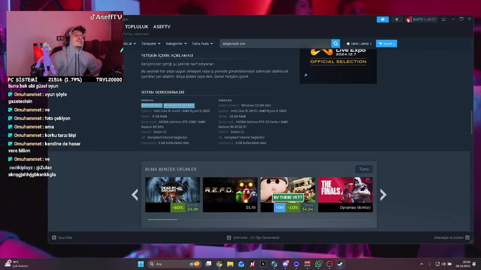
Task: Expand the Kategoriler dropdown
Action: tap(176, 43)
